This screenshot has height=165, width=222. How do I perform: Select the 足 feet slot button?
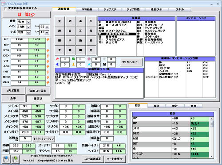(91, 50)
